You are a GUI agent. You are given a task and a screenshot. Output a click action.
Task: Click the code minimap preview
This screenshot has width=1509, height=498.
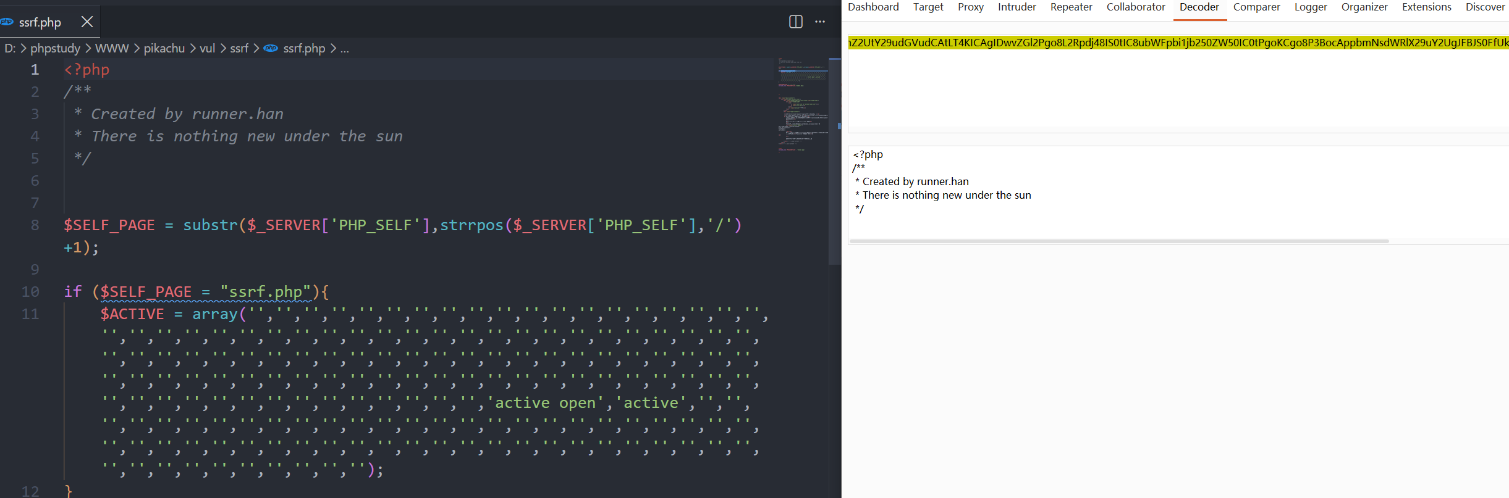pyautogui.click(x=802, y=105)
